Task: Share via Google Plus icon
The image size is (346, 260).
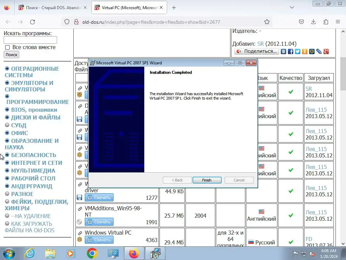Action: click(326, 51)
